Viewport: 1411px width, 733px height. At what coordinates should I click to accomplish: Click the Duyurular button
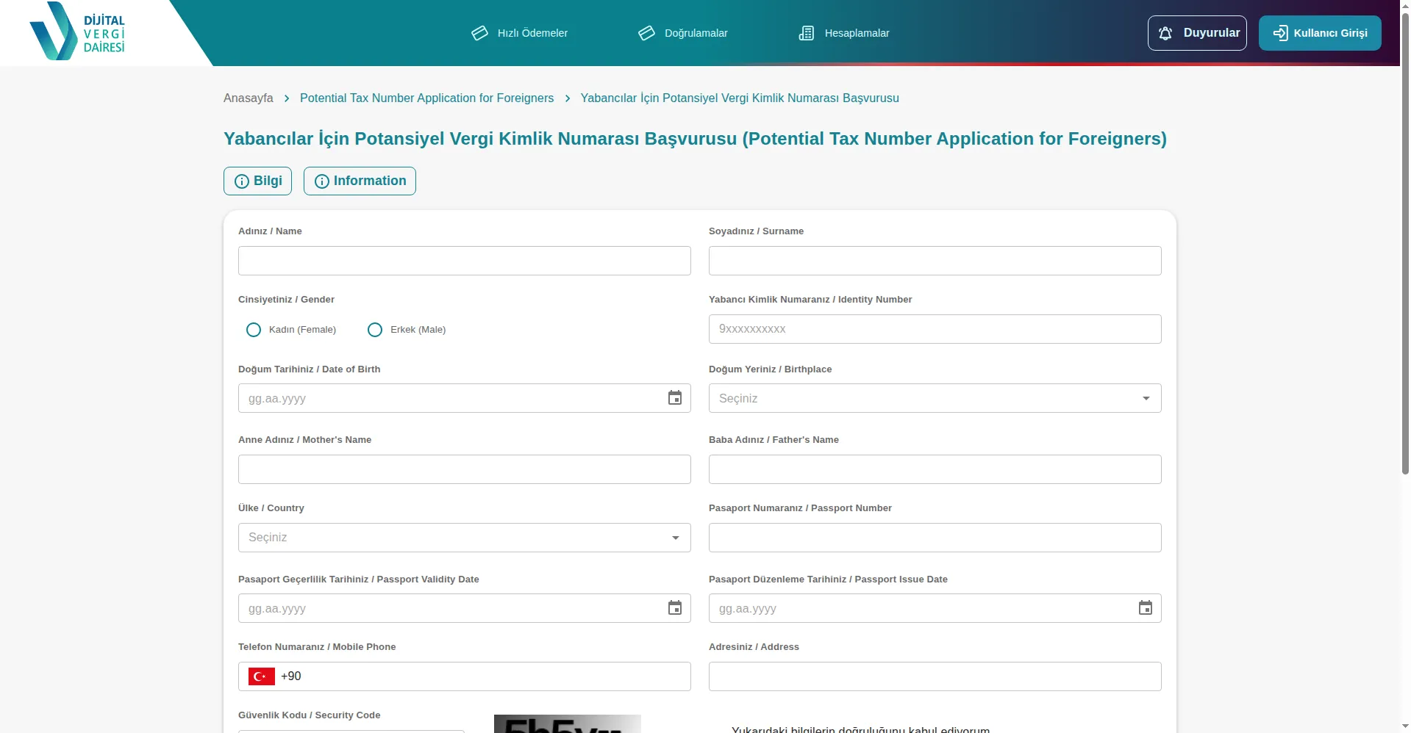pyautogui.click(x=1197, y=33)
